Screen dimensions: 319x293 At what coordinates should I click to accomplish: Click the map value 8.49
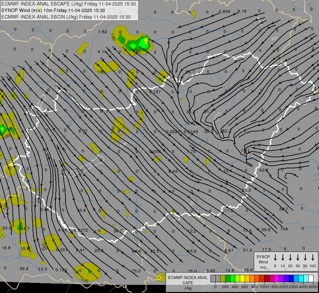tap(173, 172)
